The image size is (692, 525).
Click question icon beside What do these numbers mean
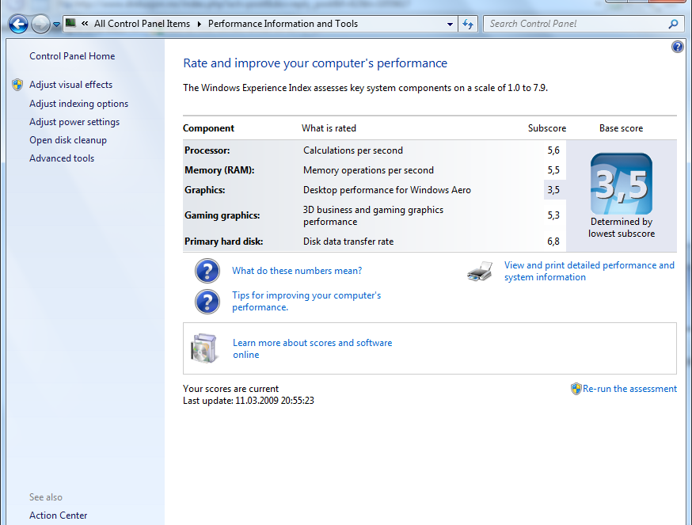click(x=207, y=271)
